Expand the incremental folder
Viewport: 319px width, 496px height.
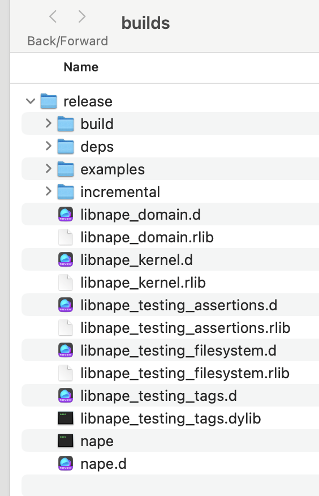click(x=48, y=191)
